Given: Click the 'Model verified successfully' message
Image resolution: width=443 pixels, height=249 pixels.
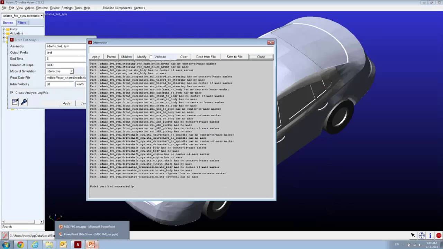Looking at the screenshot, I should pyautogui.click(x=112, y=186).
